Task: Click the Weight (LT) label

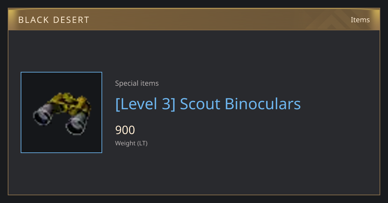Action: coord(131,143)
